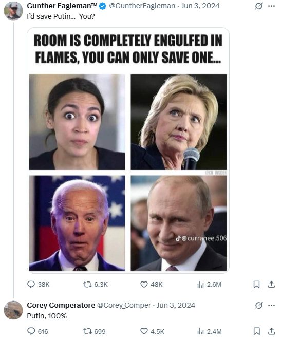The width and height of the screenshot is (281, 339).
Task: Reply to Gunther Eagleman's post
Action: (38, 285)
